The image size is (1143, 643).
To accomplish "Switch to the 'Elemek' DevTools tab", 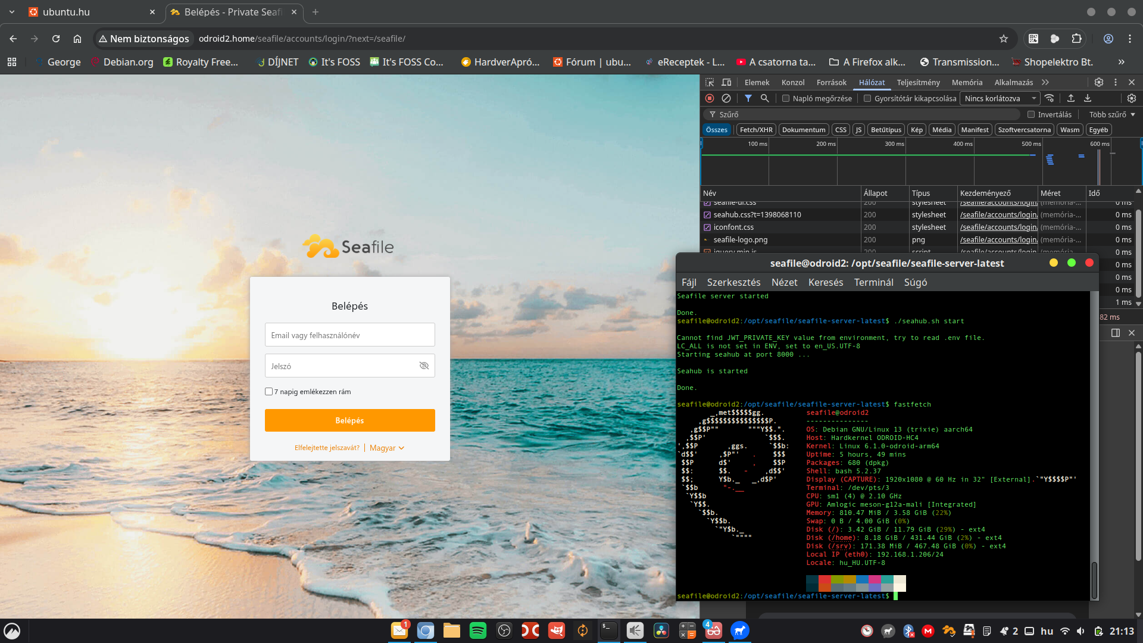I will click(757, 82).
